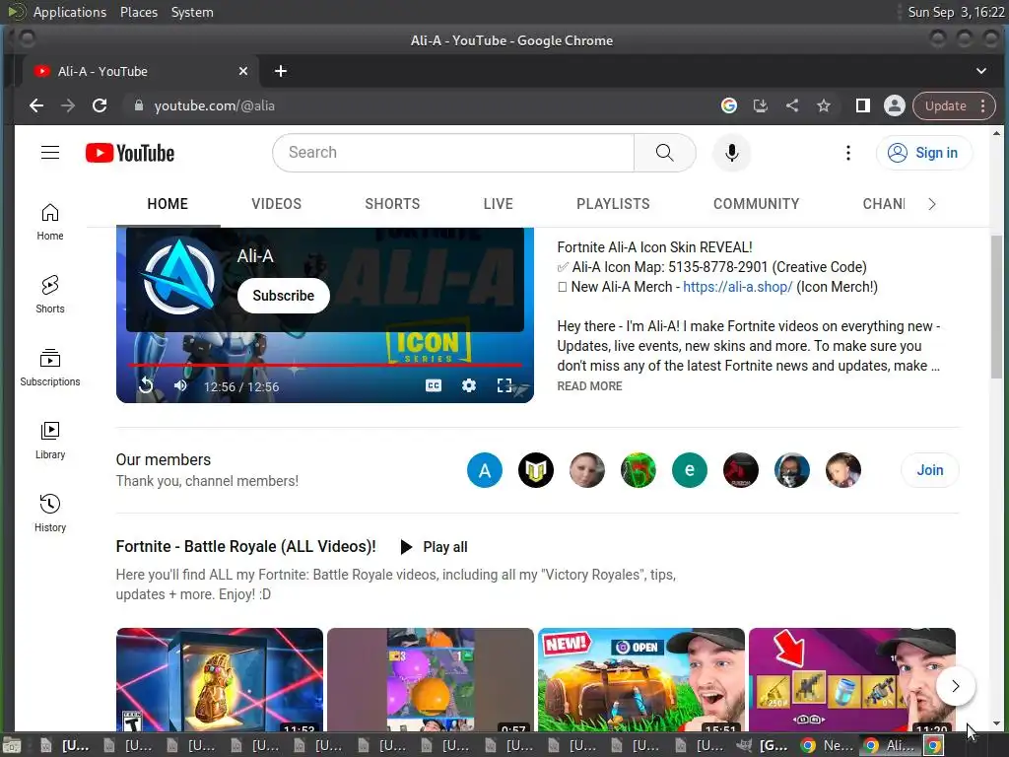
Task: Switch the player to full screen
Action: [x=504, y=385]
